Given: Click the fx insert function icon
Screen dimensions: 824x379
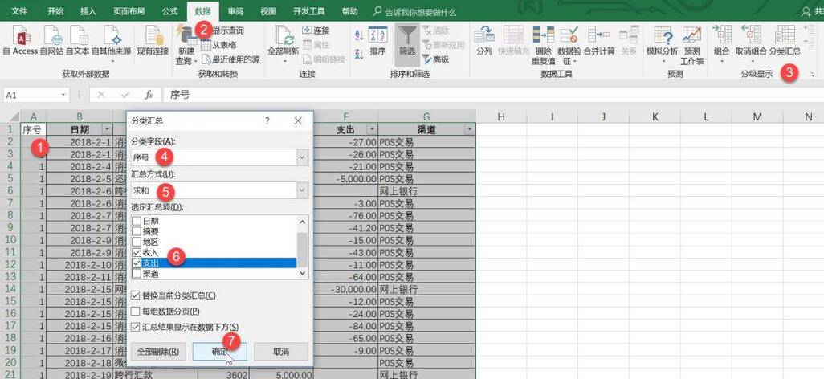Looking at the screenshot, I should tap(149, 95).
